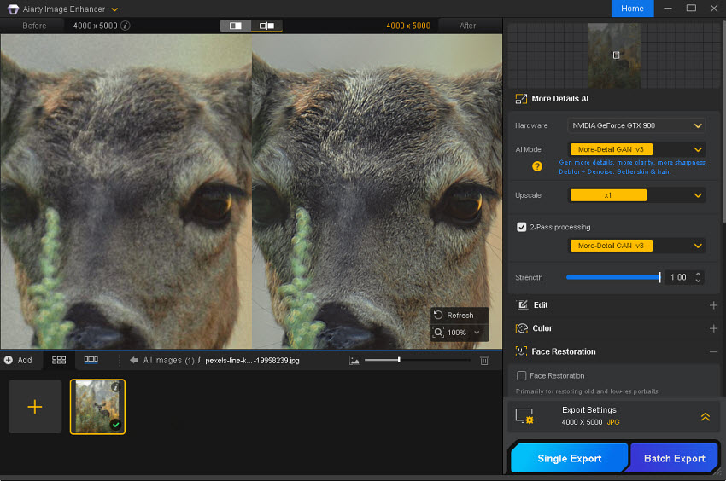Show the Before image info icon

point(125,26)
